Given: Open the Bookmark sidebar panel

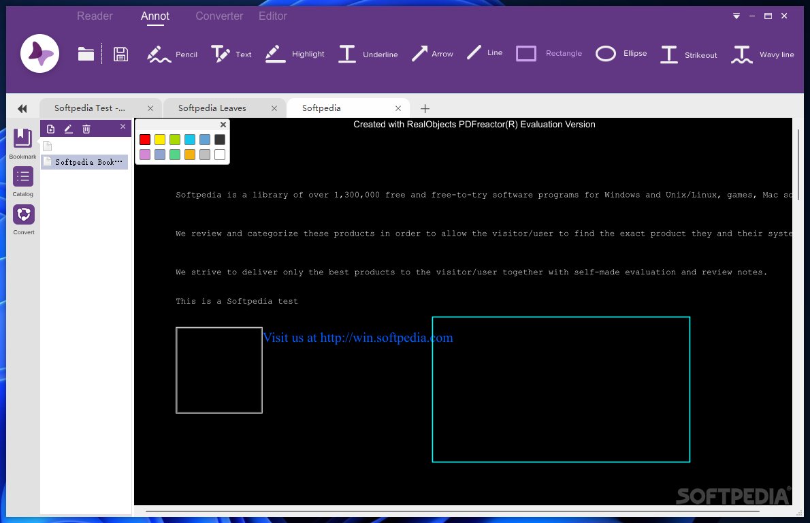Looking at the screenshot, I should 22,144.
